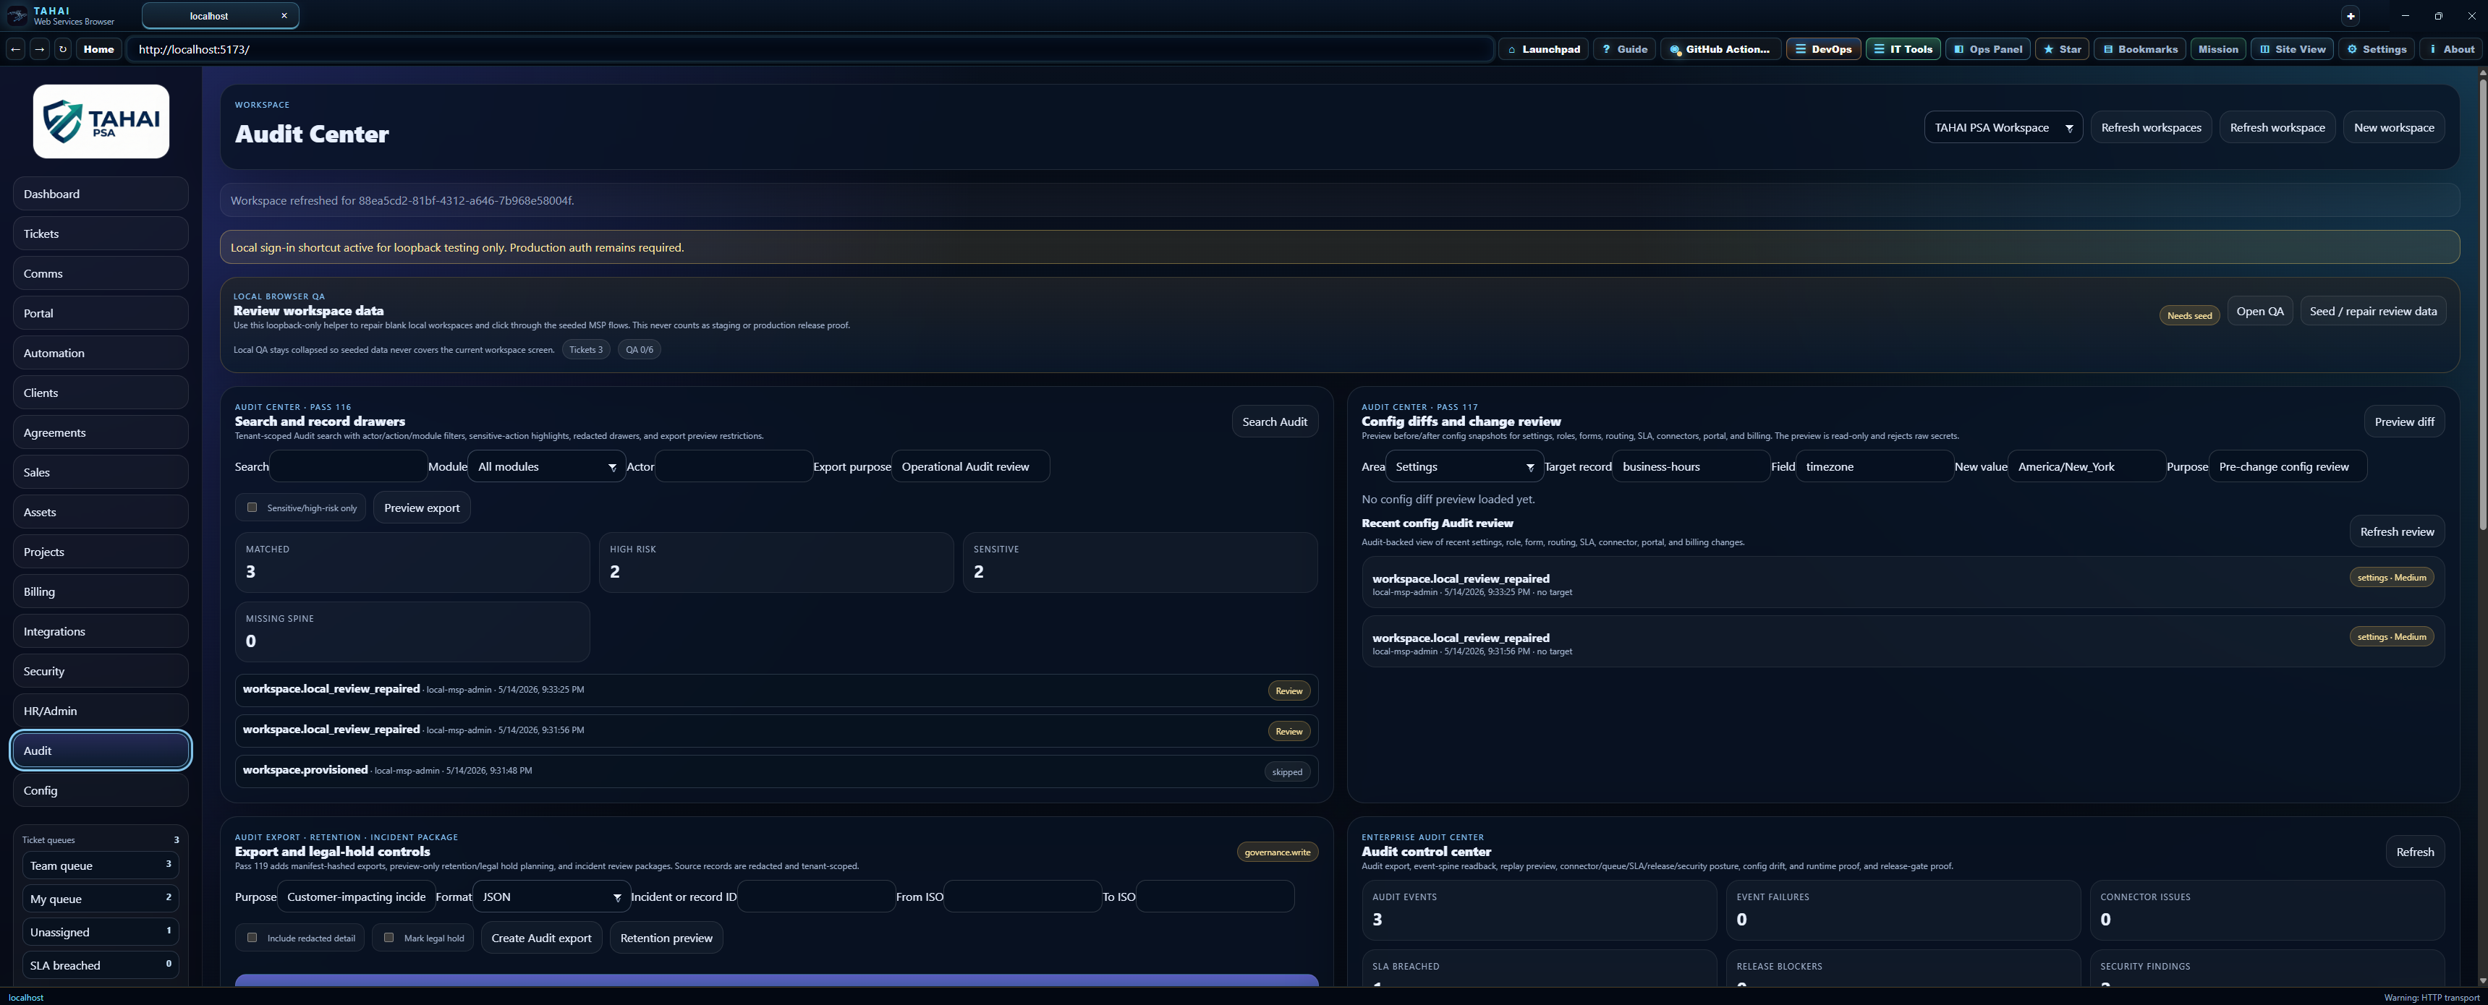This screenshot has height=1005, width=2488.
Task: Click the Home button
Action: [x=98, y=49]
